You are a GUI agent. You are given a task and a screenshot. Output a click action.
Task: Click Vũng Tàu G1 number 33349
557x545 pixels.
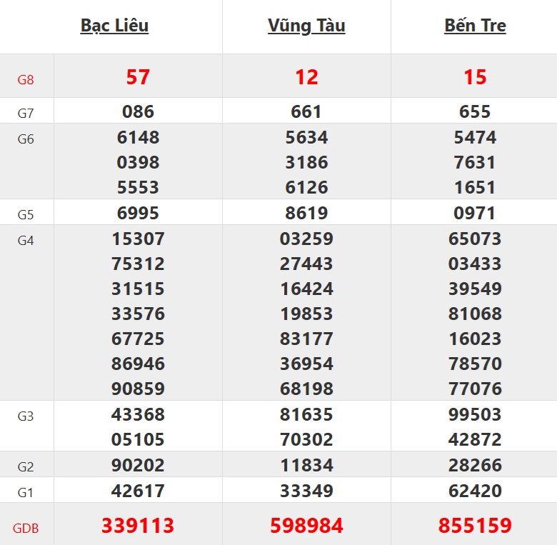click(306, 491)
